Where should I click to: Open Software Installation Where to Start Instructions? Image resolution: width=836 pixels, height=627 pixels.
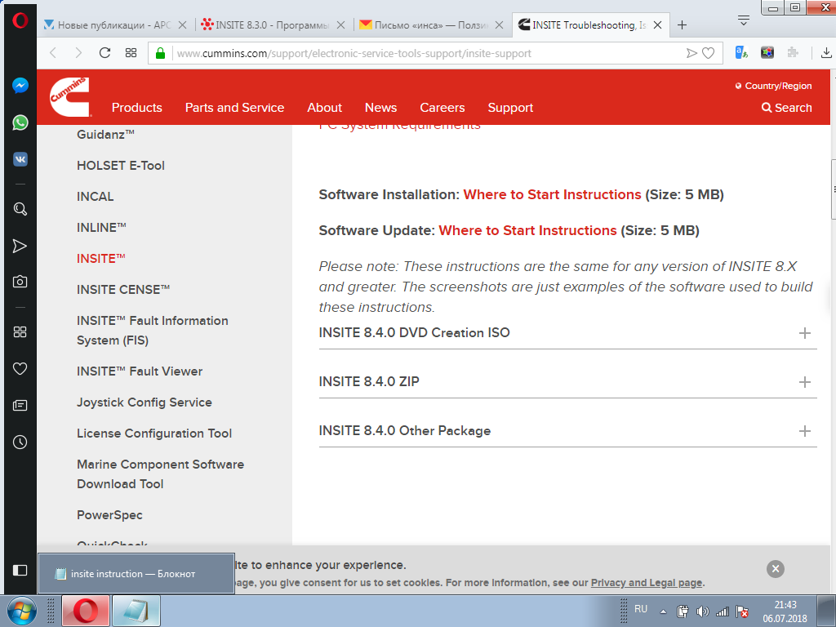pos(552,194)
